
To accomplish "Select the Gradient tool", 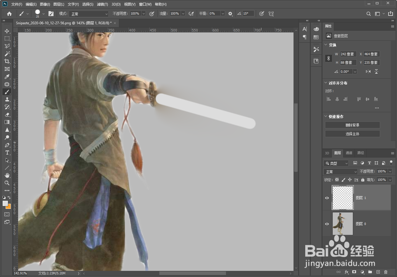I will [7, 122].
